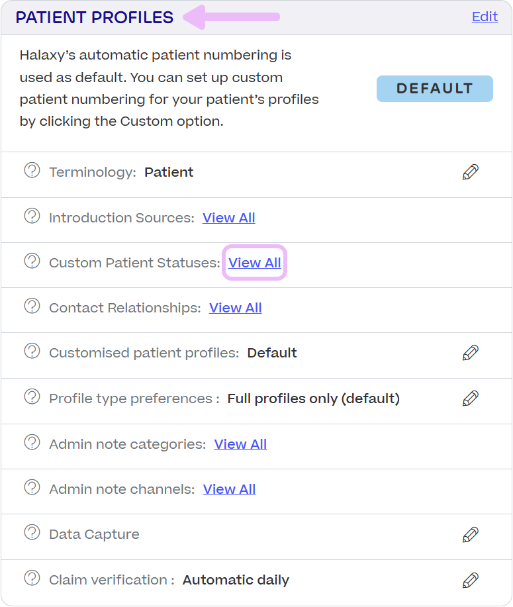View help about Introduction Sources question mark icon

click(32, 217)
